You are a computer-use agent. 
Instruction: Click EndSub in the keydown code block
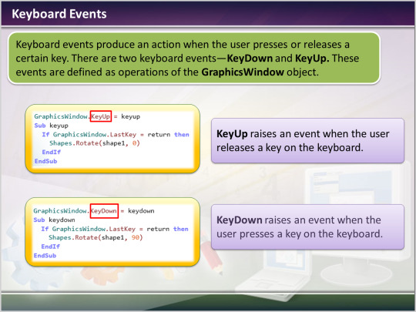(45, 256)
